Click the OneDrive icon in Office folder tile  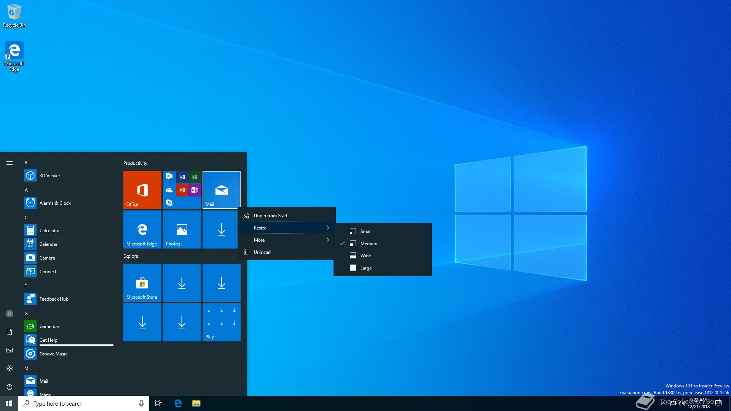tap(169, 190)
